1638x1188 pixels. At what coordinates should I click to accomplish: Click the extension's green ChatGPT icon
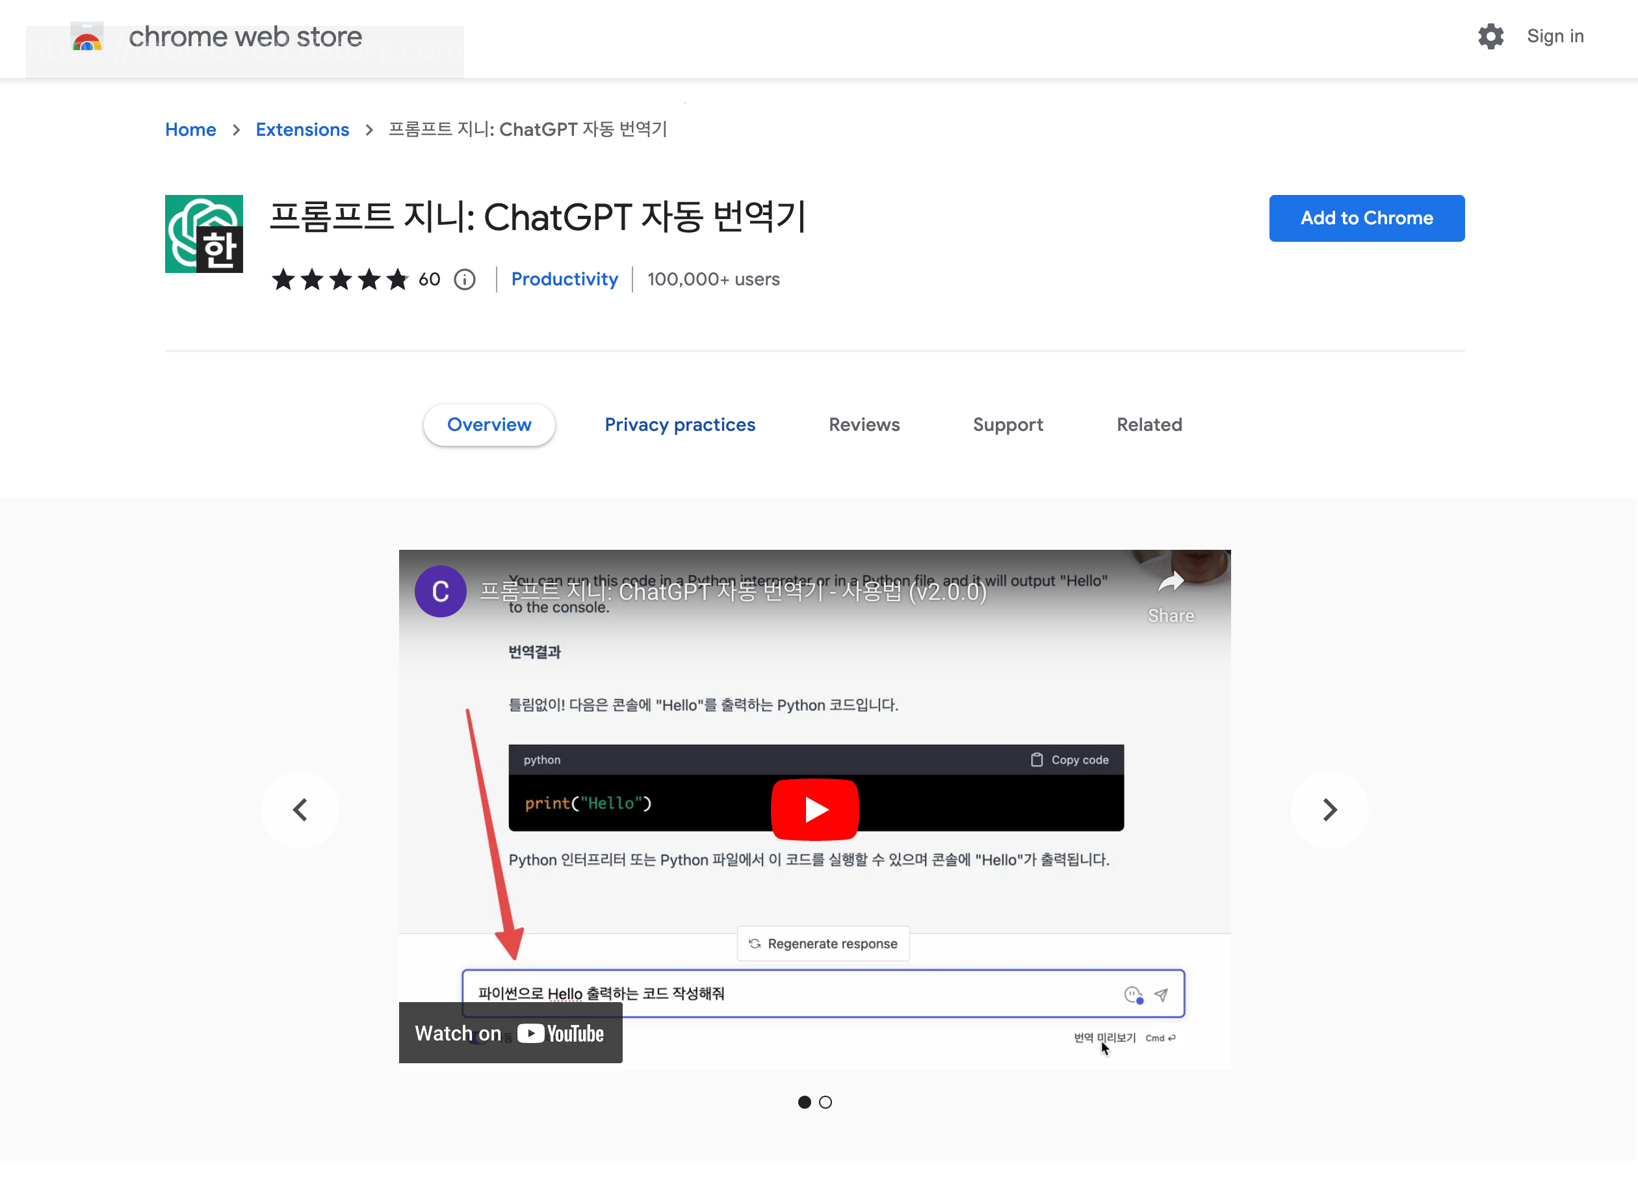pos(203,234)
